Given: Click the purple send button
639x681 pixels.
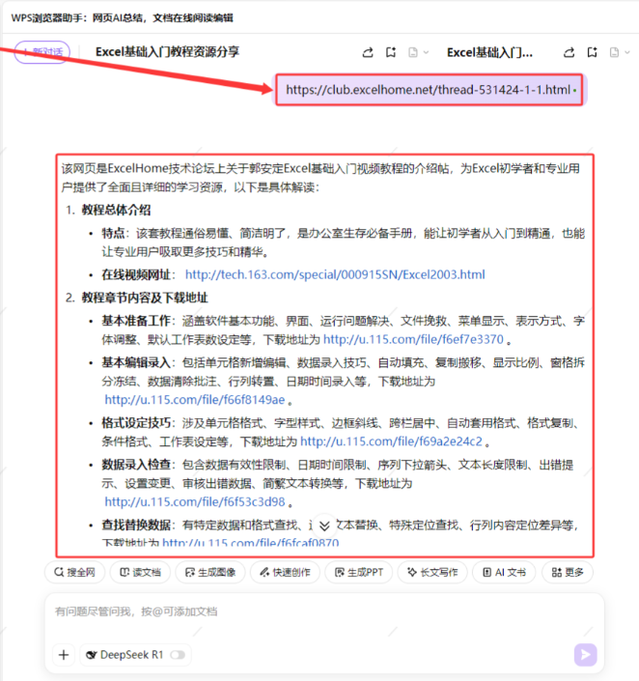Looking at the screenshot, I should coord(586,655).
